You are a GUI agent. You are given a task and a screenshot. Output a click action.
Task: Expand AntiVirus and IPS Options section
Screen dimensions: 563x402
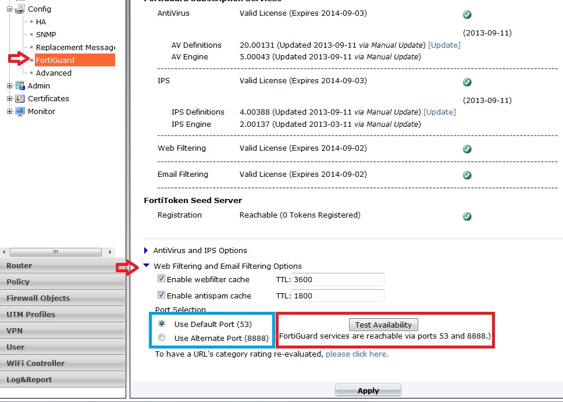(146, 250)
